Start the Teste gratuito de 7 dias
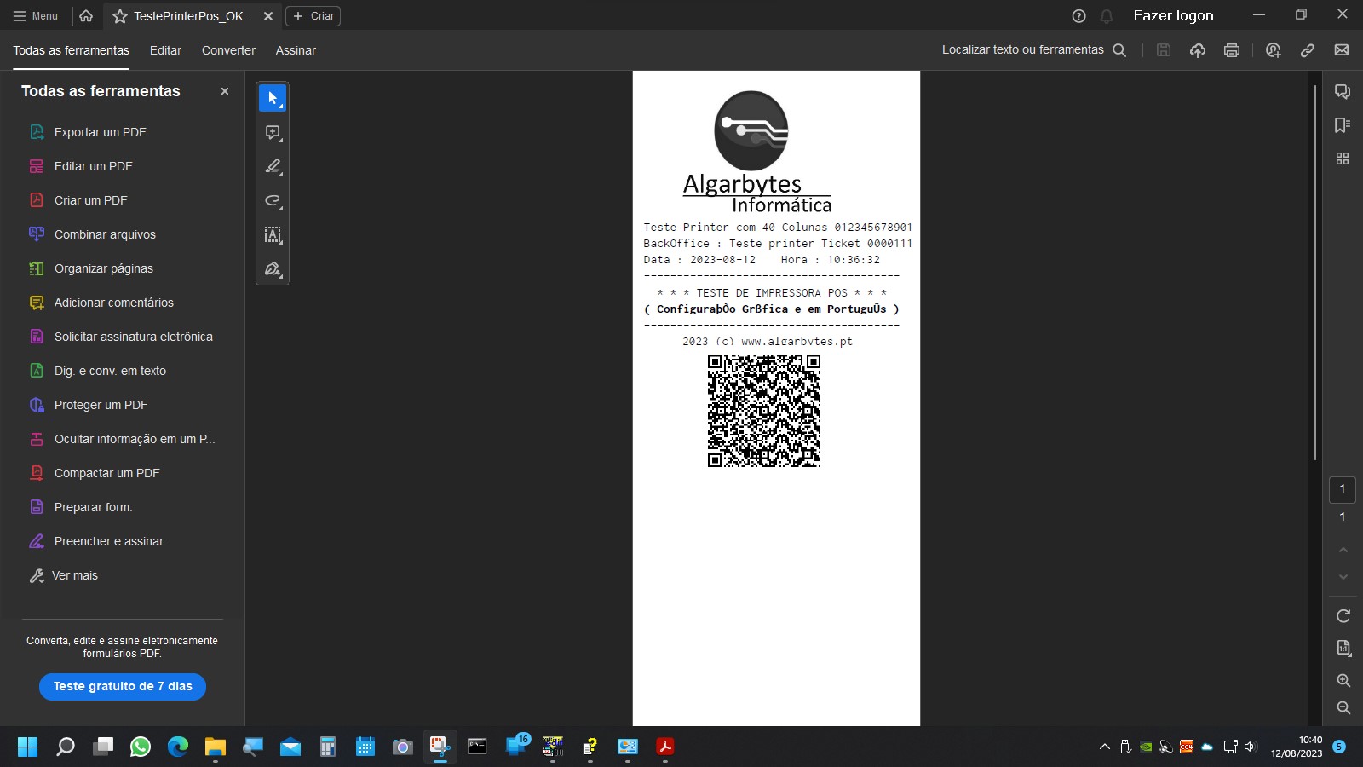 click(123, 686)
